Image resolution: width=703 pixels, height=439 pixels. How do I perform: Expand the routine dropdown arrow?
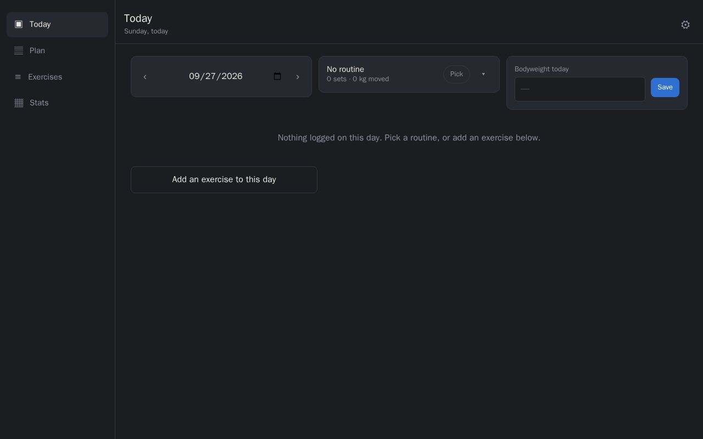click(483, 74)
